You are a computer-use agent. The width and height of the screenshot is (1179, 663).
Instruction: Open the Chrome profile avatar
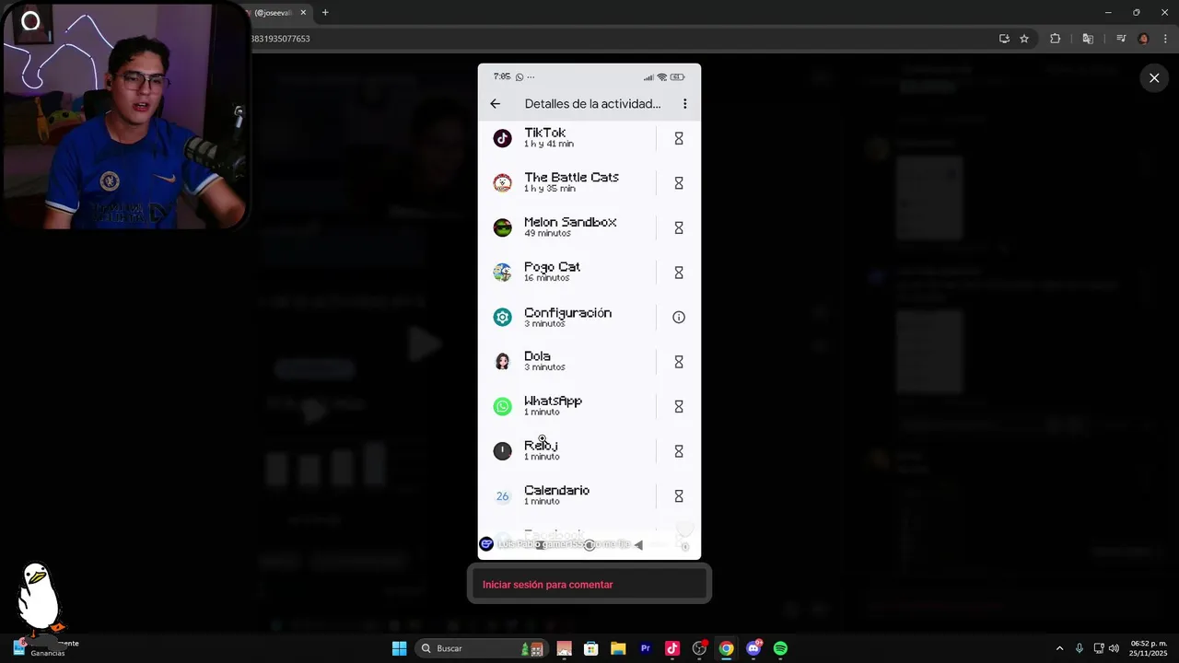tap(1144, 39)
